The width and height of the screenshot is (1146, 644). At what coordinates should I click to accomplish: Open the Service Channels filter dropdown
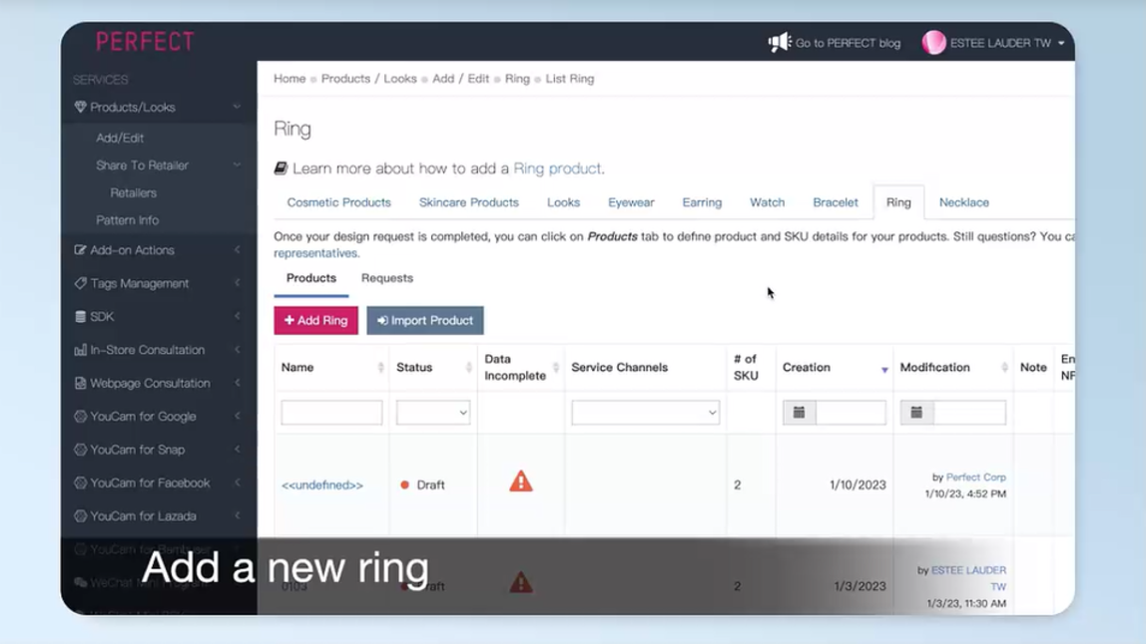(x=645, y=413)
